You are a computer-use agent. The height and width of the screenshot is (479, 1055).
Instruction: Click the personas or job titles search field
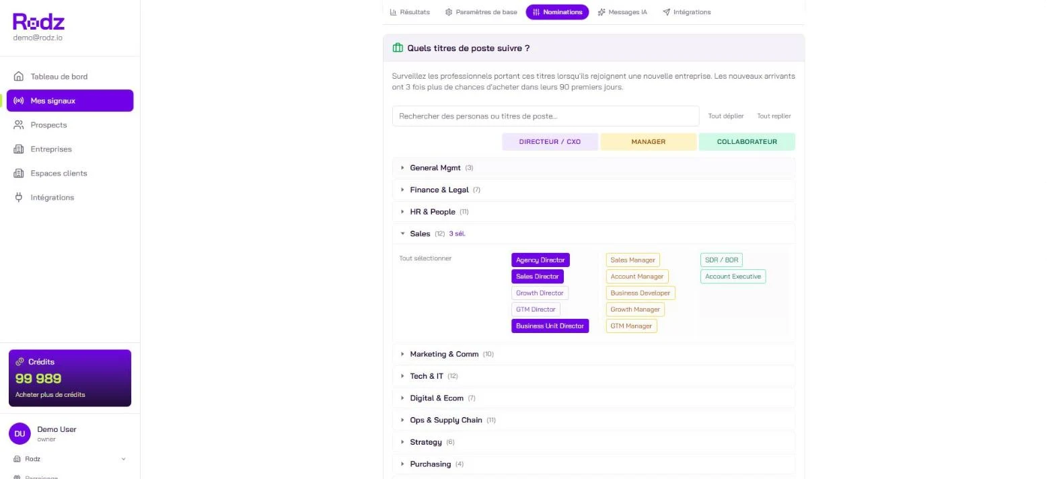point(546,116)
